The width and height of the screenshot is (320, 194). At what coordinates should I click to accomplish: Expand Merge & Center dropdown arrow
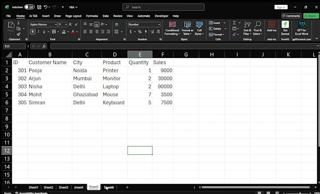pyautogui.click(x=122, y=32)
